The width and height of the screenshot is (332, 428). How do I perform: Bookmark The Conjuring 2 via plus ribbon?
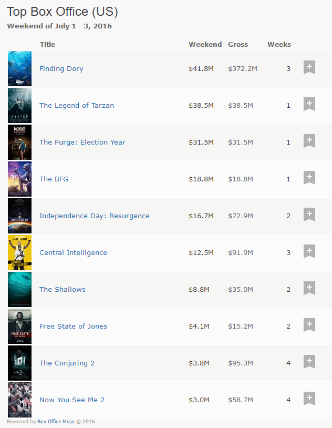tap(309, 362)
